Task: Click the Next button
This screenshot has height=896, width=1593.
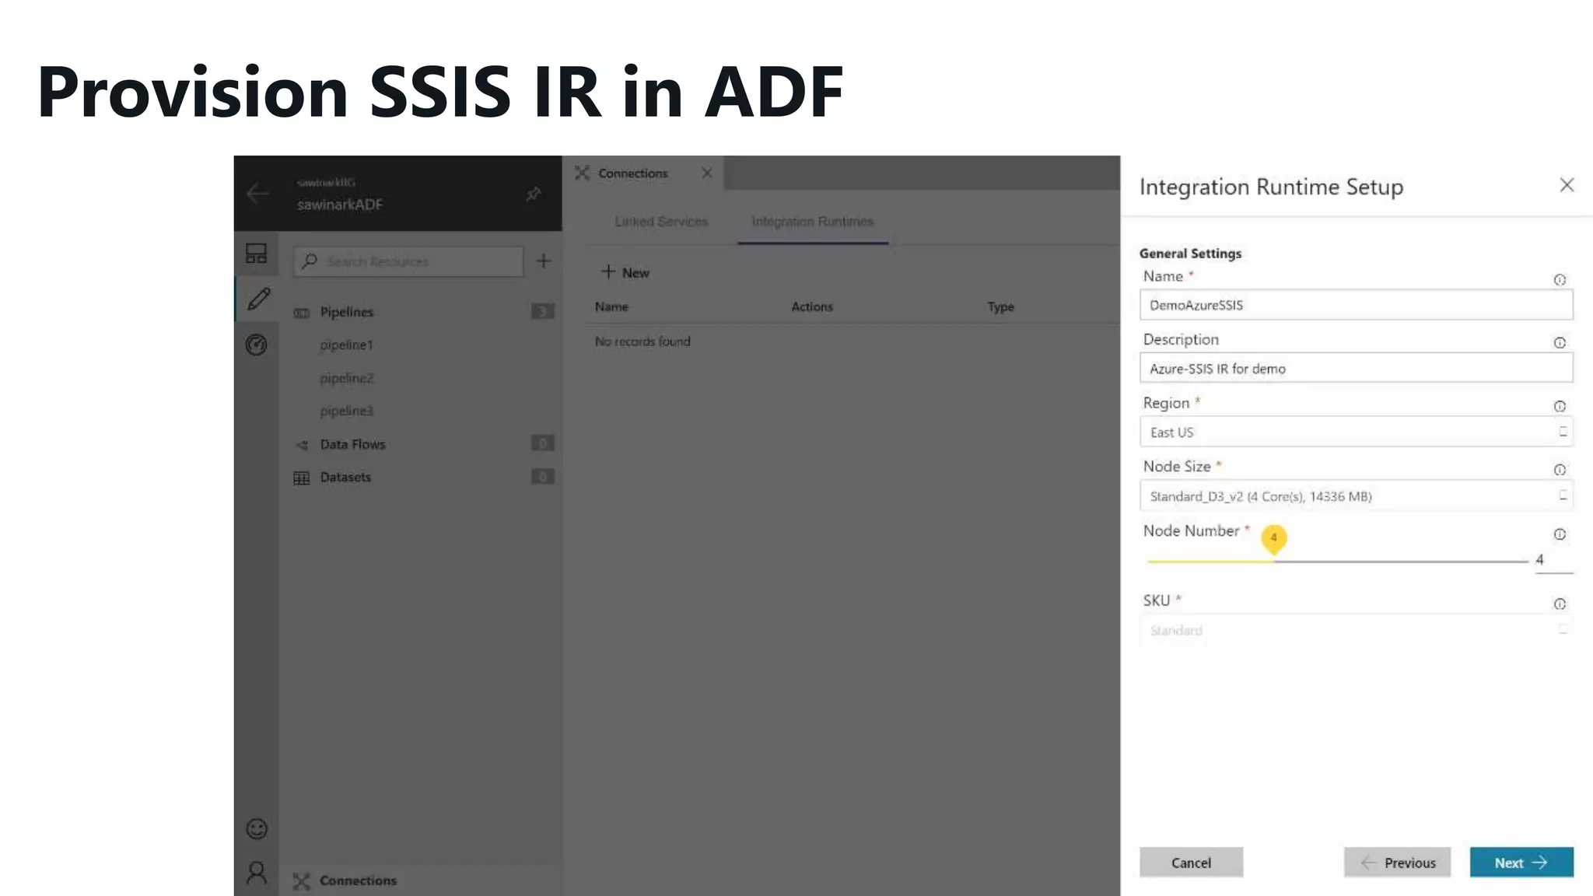Action: (1521, 863)
